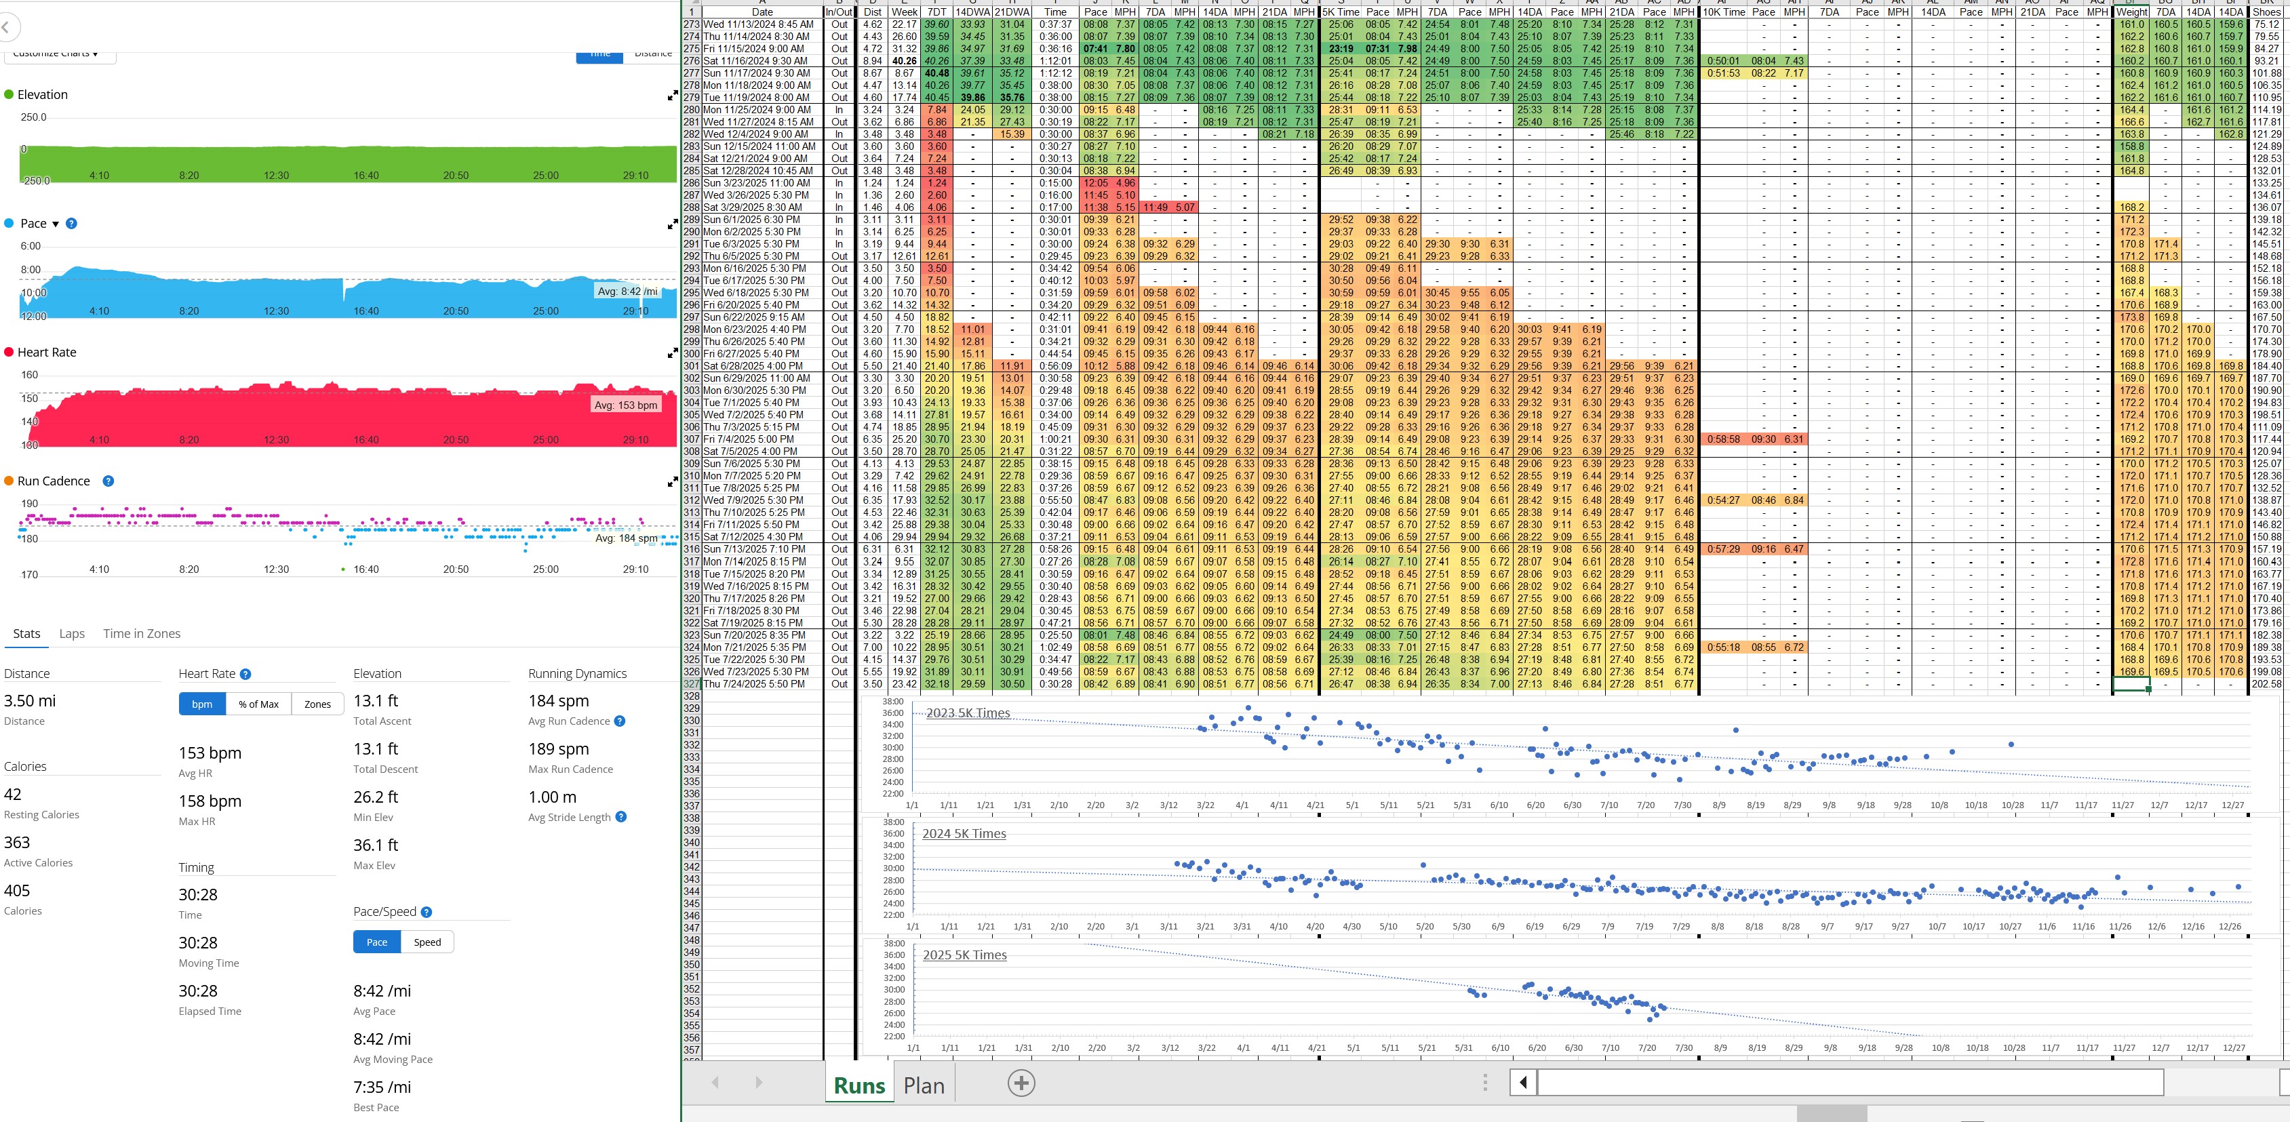Image resolution: width=2290 pixels, height=1122 pixels.
Task: Click Avg Stride Length info icon
Action: coord(620,817)
